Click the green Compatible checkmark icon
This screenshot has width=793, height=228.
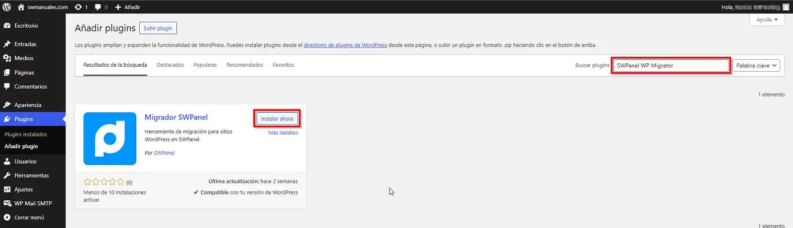pos(196,192)
